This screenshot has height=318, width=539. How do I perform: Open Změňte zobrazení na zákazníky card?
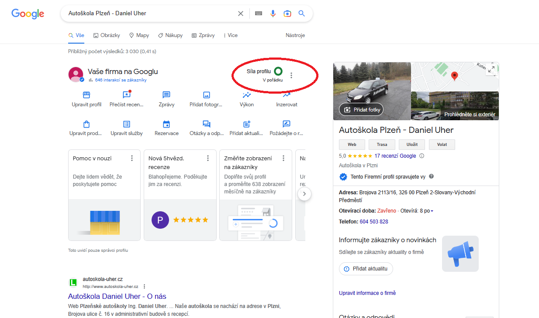tap(256, 195)
